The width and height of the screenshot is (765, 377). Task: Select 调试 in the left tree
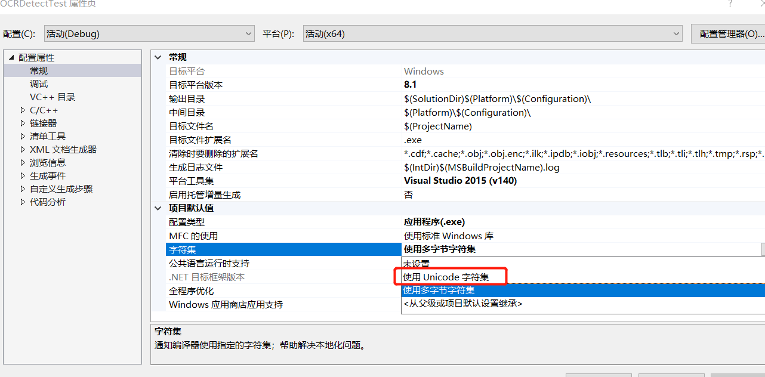[39, 83]
